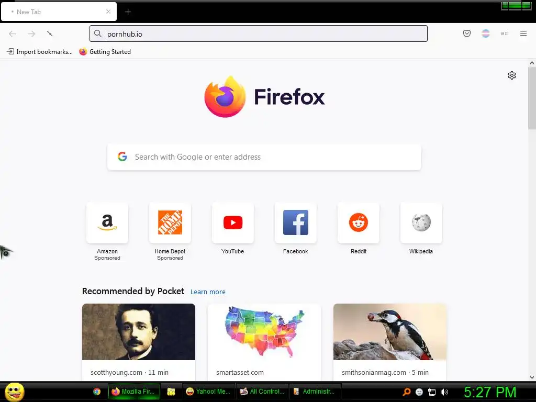Click the green maximize window button

coord(515,6)
